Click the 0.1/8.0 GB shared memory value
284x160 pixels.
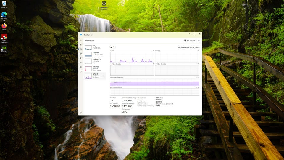127,106
